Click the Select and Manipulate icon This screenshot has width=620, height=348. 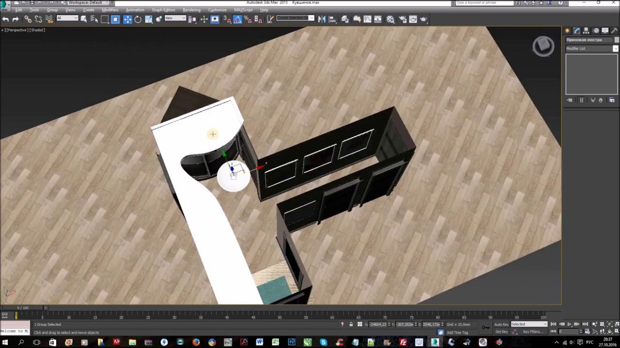coord(204,19)
